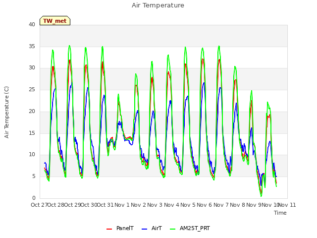Click the 'Nov 1' x-axis tick label
The image size is (317, 238).
(122, 205)
